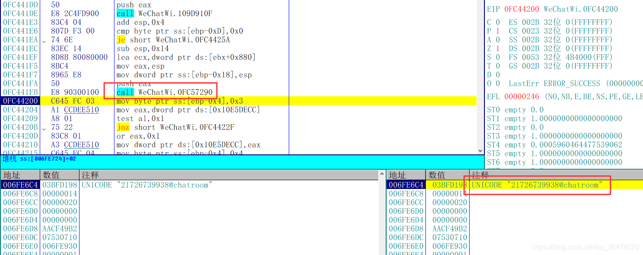Click the ES segment register line
Image resolution: width=643 pixels, height=255 pixels.
coord(561,22)
